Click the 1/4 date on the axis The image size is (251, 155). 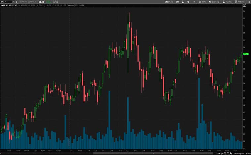(x=71, y=151)
